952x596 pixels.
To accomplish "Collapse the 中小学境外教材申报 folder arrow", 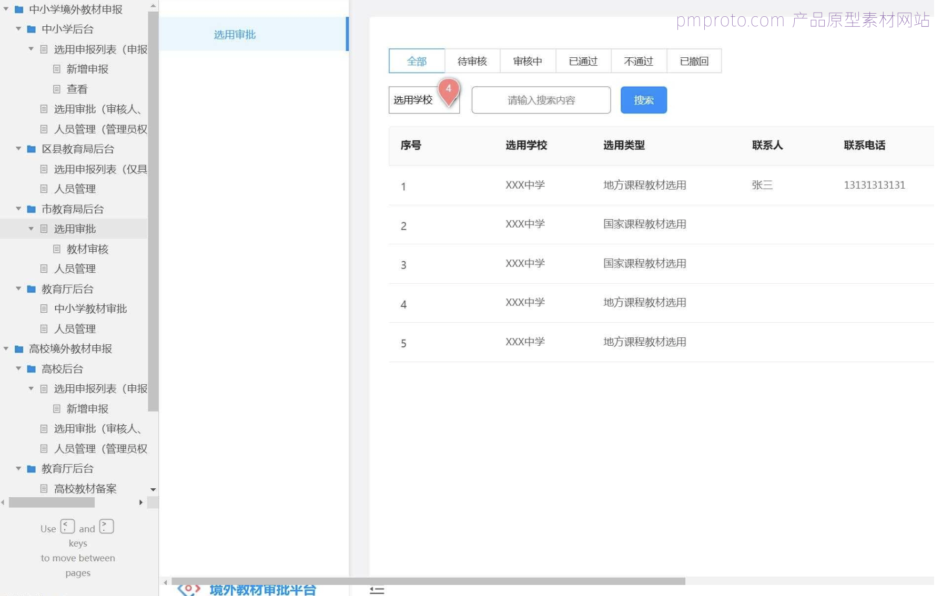I will [6, 9].
